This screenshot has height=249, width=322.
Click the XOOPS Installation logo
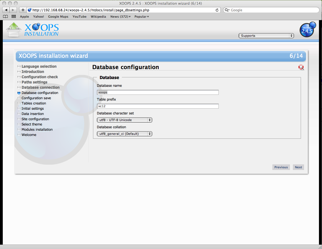click(31, 29)
